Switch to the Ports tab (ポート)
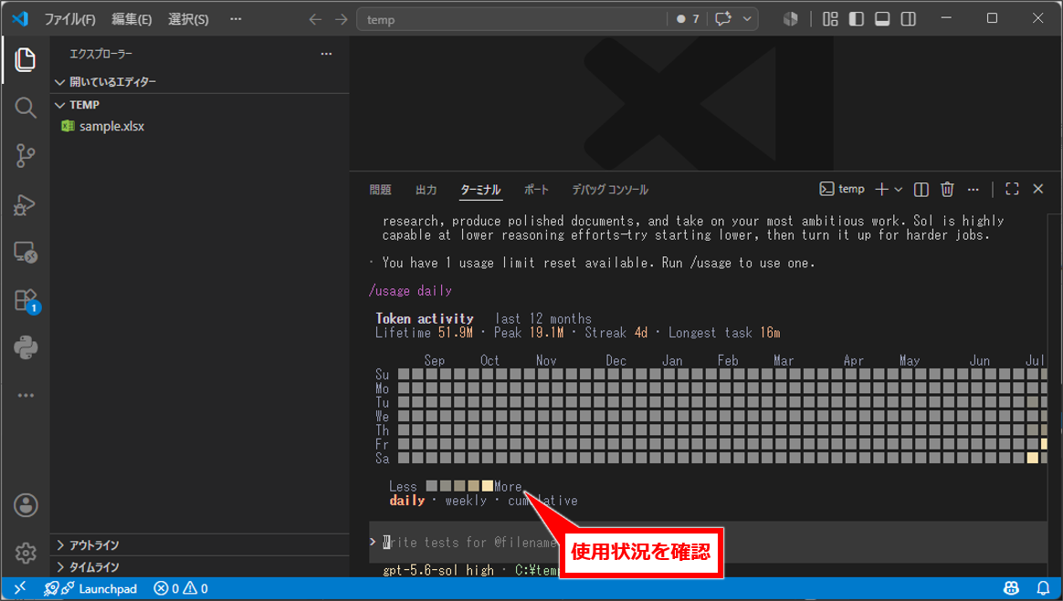The image size is (1063, 601). [536, 190]
